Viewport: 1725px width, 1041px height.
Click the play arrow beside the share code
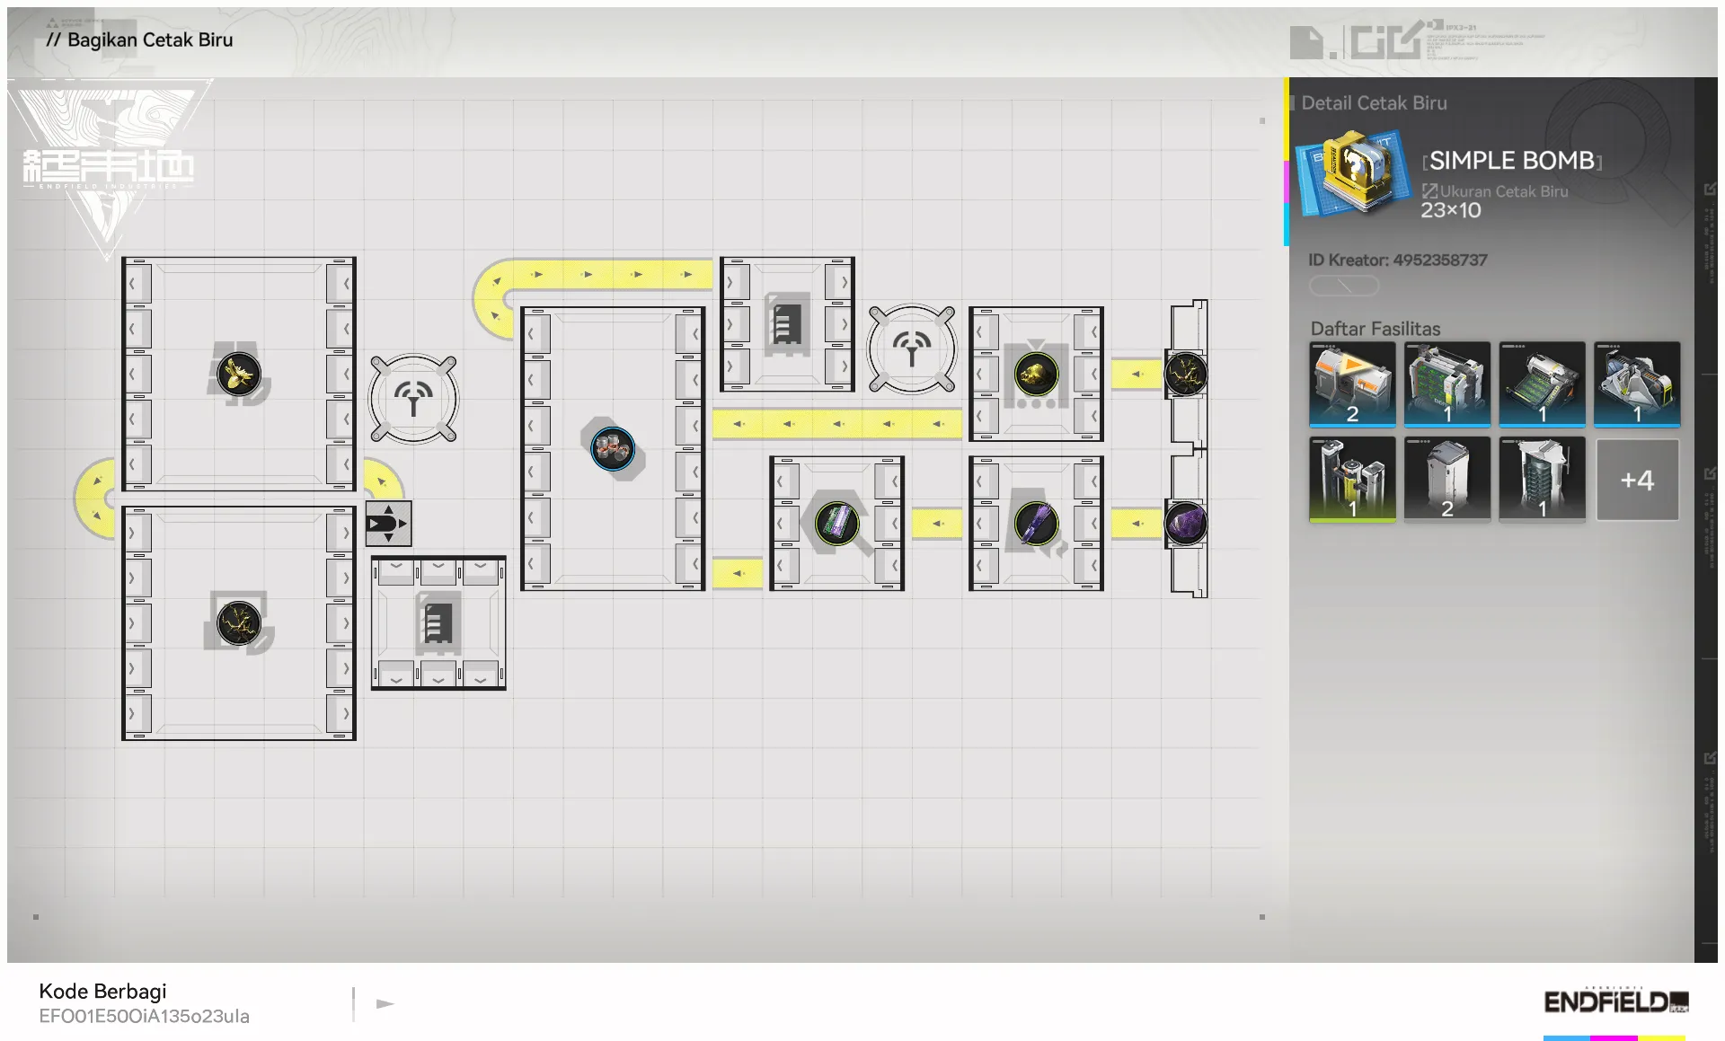(x=385, y=1003)
